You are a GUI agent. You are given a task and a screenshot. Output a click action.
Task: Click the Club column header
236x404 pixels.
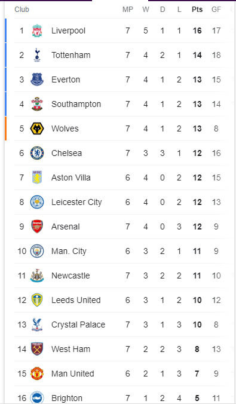[x=22, y=10]
